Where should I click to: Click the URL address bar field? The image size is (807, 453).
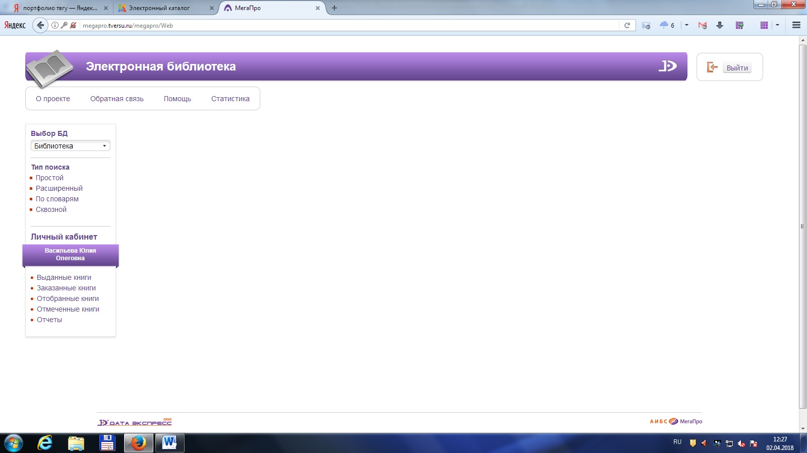tap(348, 25)
